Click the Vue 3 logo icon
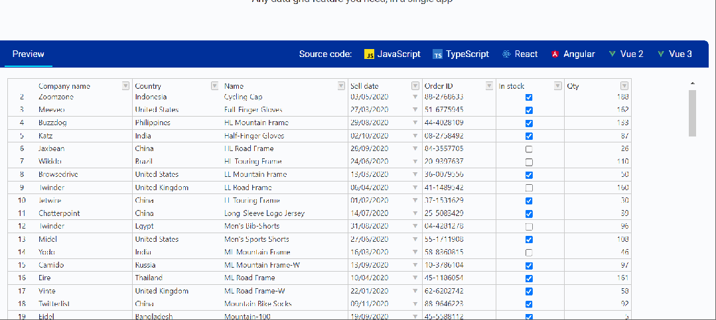This screenshot has width=716, height=320. 661,54
